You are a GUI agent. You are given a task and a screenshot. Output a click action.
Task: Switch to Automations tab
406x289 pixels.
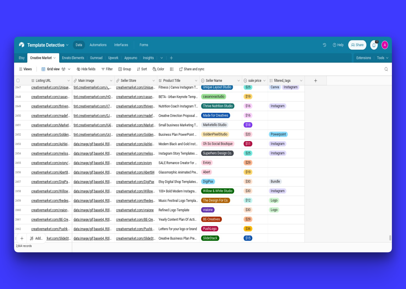(x=98, y=45)
